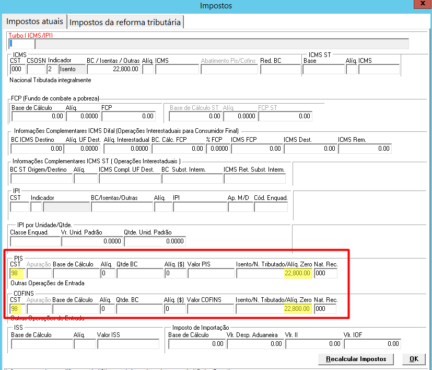Viewport: 432px width, 370px height.
Task: Click the Vlr. IOF field
Action: (x=372, y=344)
